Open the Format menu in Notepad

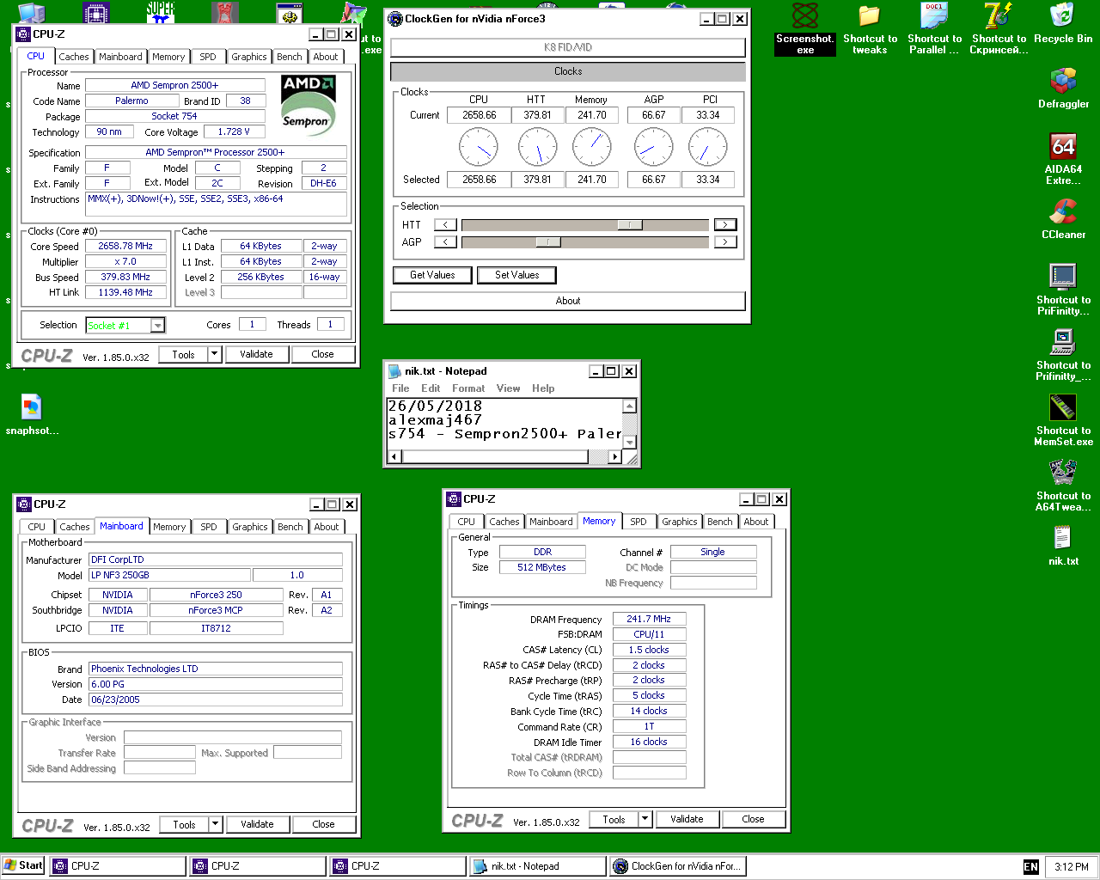tap(468, 388)
